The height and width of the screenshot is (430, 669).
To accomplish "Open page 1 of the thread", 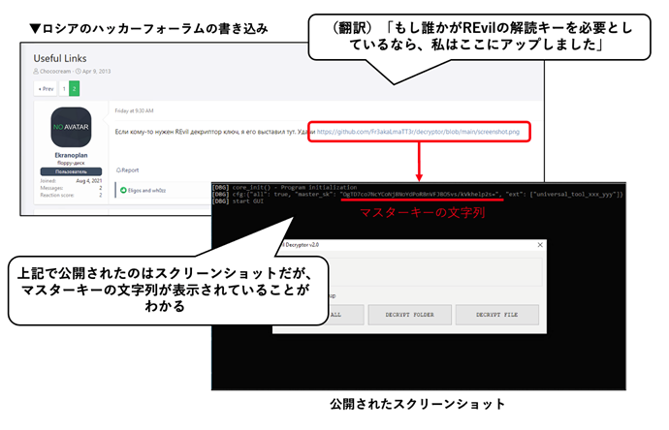I will point(64,88).
